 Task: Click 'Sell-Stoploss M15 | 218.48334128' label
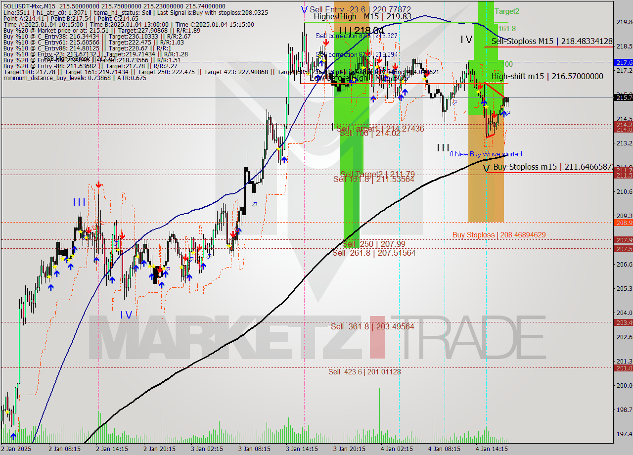click(x=552, y=42)
